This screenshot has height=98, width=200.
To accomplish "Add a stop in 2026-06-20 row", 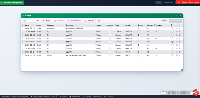I will (110, 55).
